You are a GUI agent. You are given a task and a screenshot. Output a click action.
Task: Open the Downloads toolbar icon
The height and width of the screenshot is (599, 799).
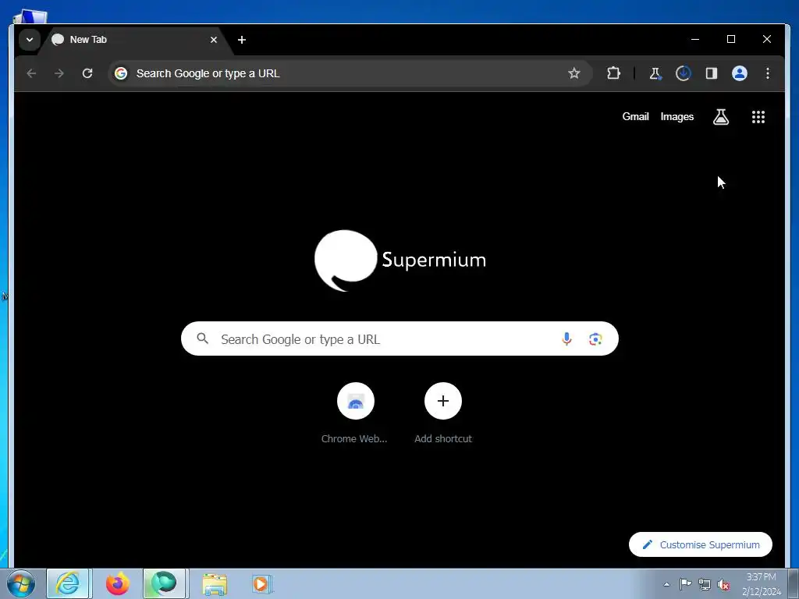(x=684, y=73)
